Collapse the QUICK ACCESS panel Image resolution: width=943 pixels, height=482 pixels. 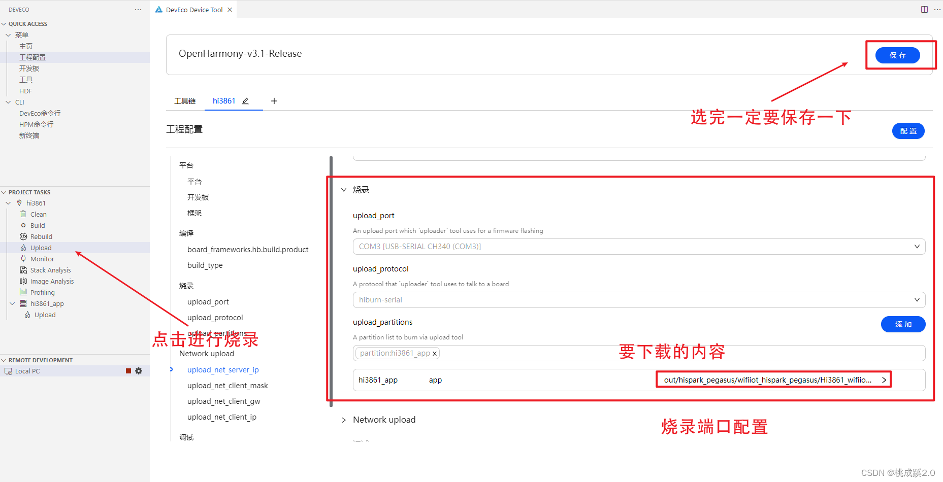4,24
